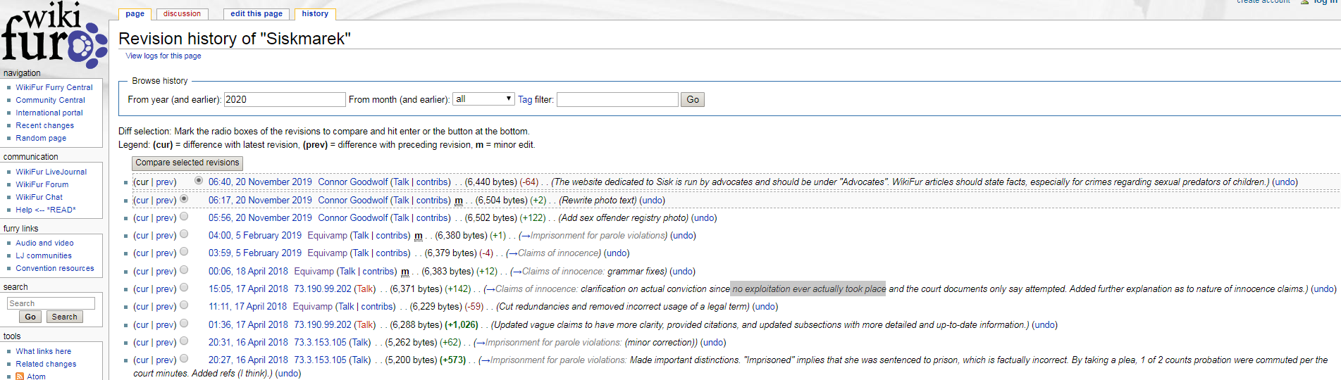The height and width of the screenshot is (380, 1341).
Task: Open the Atom feed icon
Action: pos(20,376)
